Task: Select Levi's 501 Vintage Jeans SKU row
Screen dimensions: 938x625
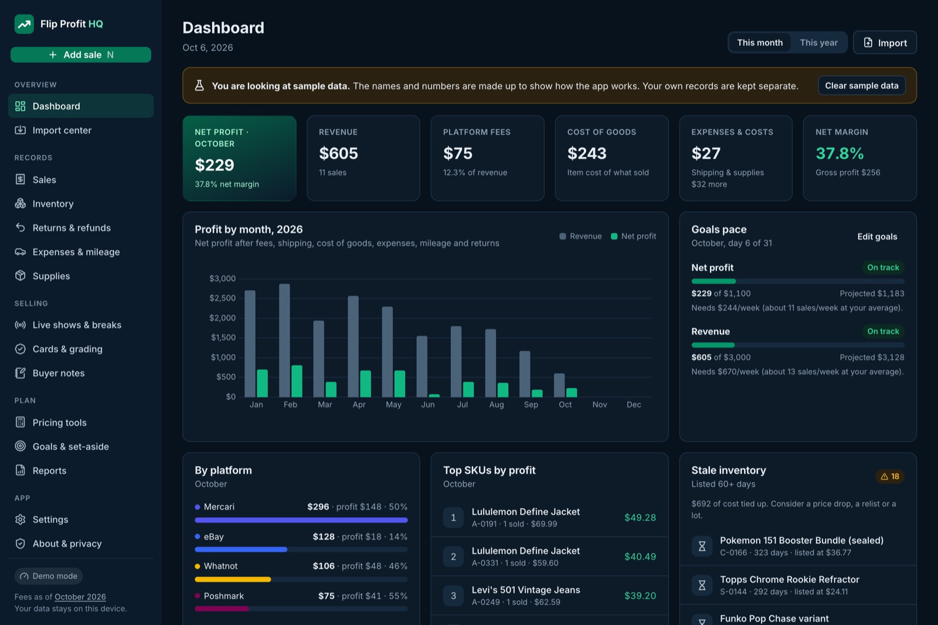Action: coord(549,596)
